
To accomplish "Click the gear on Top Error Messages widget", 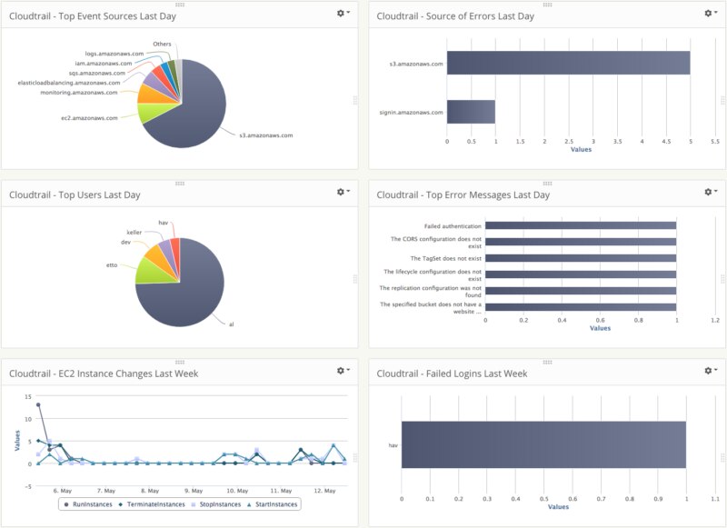I will (706, 192).
